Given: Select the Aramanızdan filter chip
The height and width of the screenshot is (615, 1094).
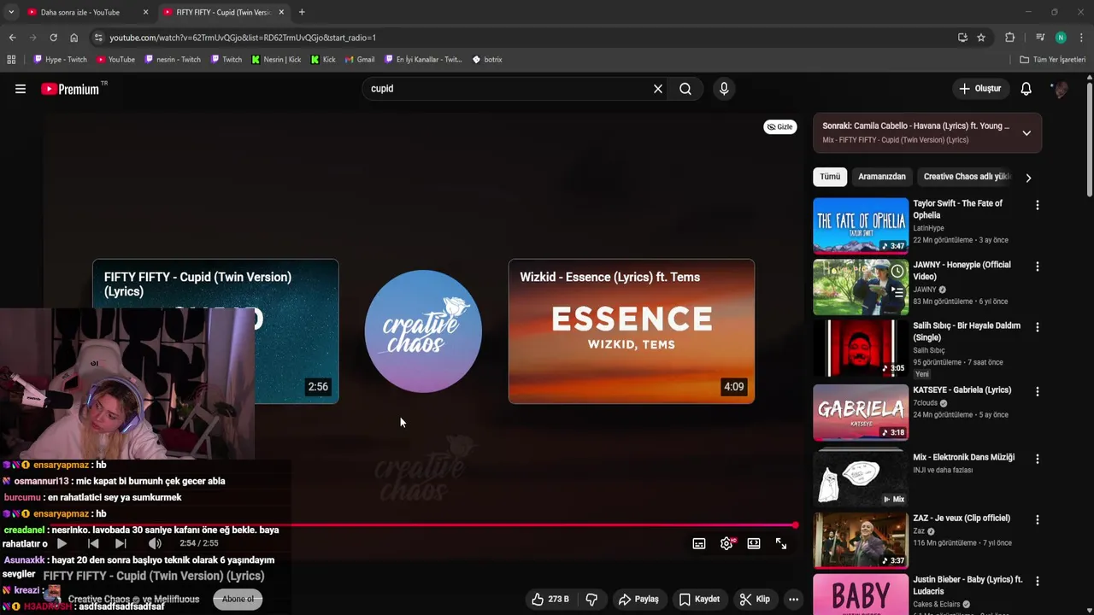Looking at the screenshot, I should click(881, 177).
